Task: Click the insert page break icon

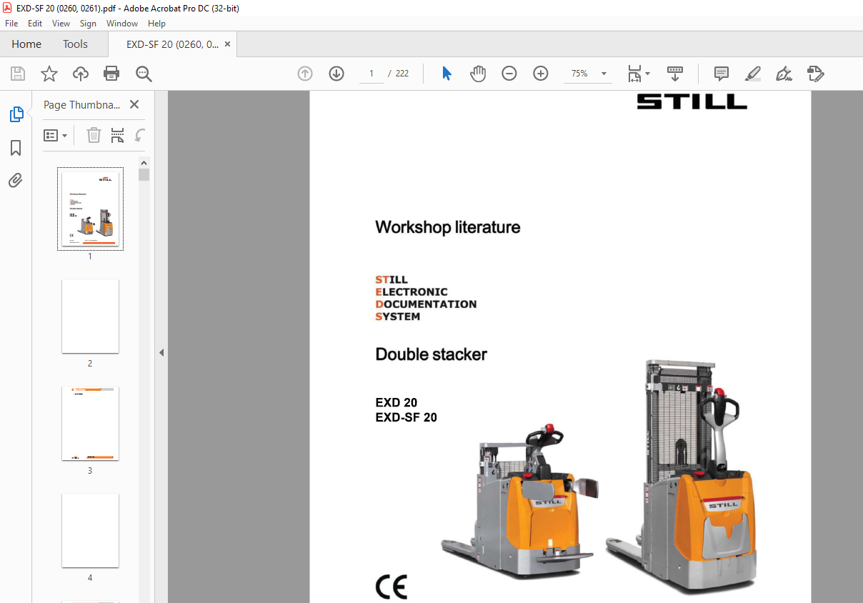Action: (117, 135)
